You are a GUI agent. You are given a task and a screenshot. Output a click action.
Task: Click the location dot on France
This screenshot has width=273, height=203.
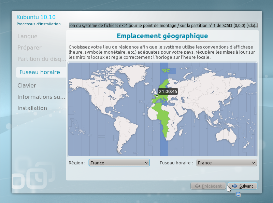coord(157,96)
